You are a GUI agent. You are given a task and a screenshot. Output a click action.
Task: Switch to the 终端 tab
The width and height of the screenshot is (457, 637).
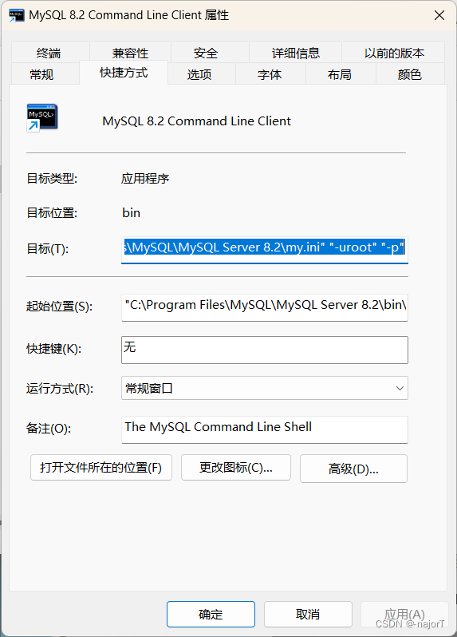50,53
